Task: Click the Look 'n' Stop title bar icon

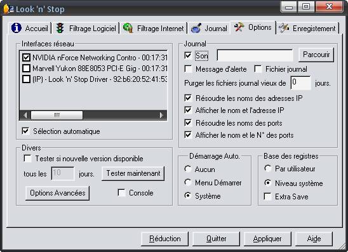Action: (x=8, y=9)
